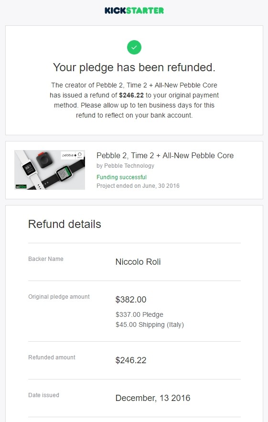268x422 pixels.
Task: Click the green checkmark circle icon
Action: click(134, 47)
